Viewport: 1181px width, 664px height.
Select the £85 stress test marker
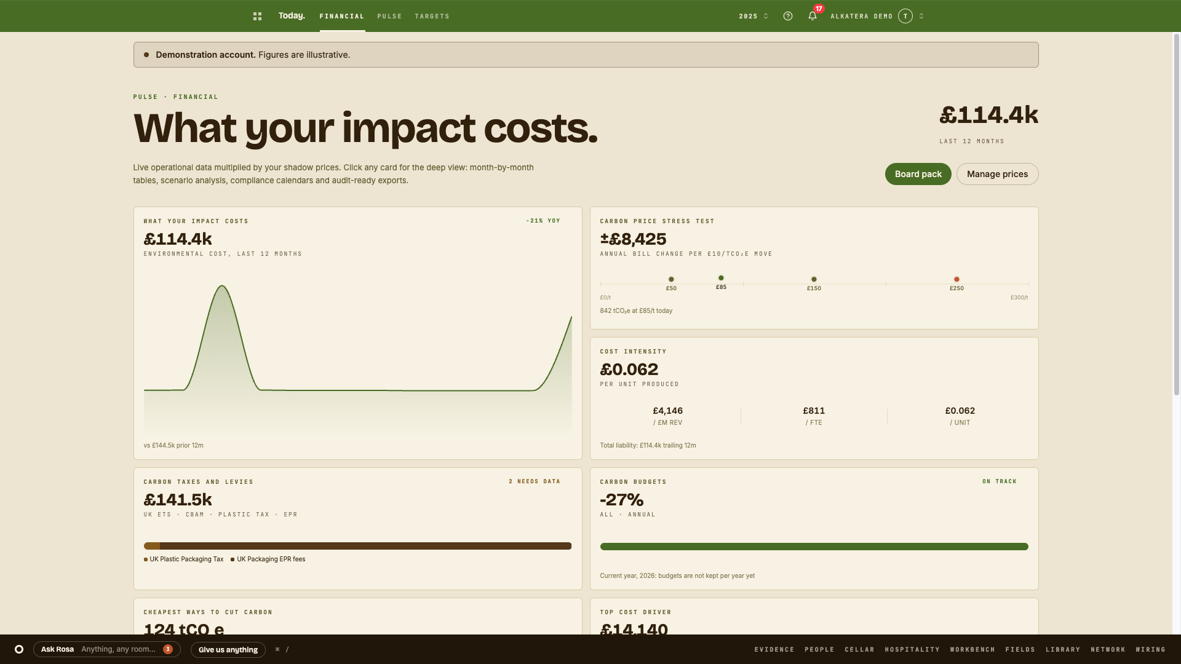point(721,279)
